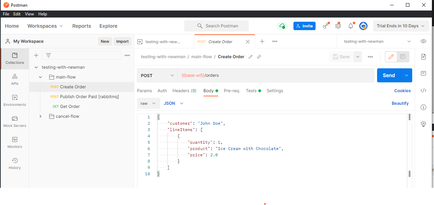This screenshot has height=205, width=434.
Task: Switch to the Params tab
Action: coord(144,91)
